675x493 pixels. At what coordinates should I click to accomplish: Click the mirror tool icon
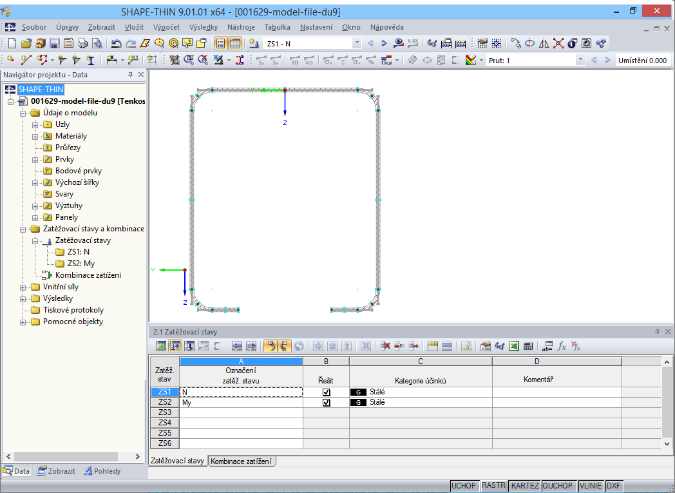[x=544, y=43]
